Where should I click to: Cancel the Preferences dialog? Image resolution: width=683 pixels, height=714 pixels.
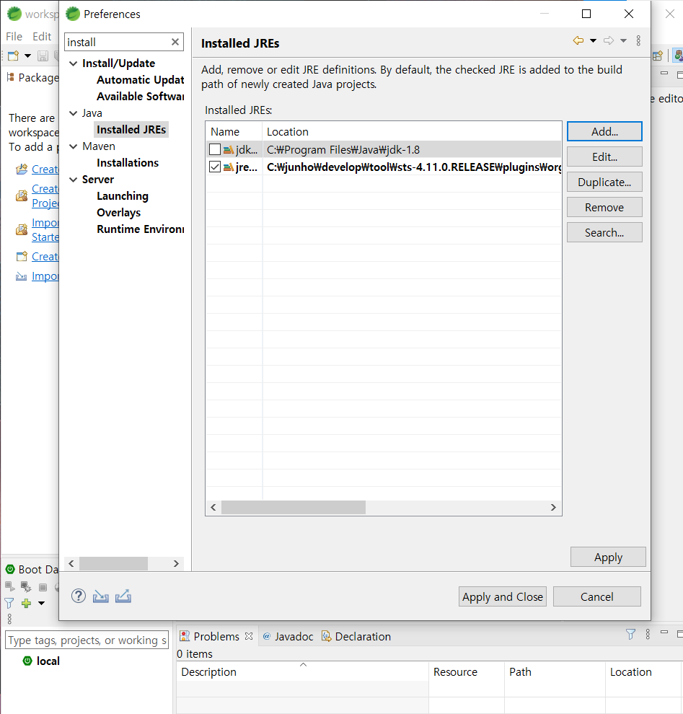[596, 596]
